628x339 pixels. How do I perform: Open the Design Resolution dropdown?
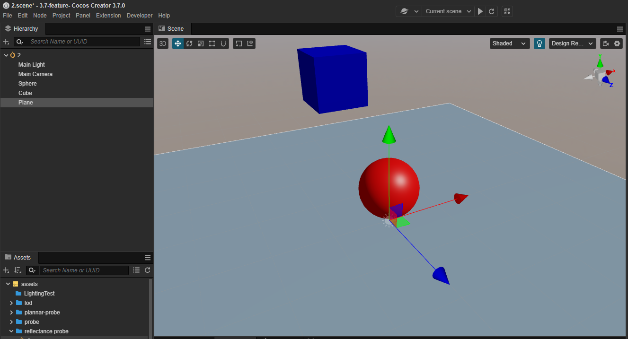pos(572,43)
